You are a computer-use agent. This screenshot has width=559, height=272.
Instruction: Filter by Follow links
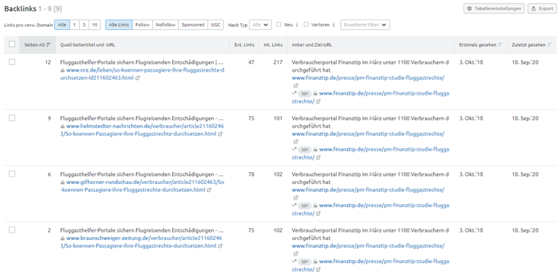click(x=142, y=25)
